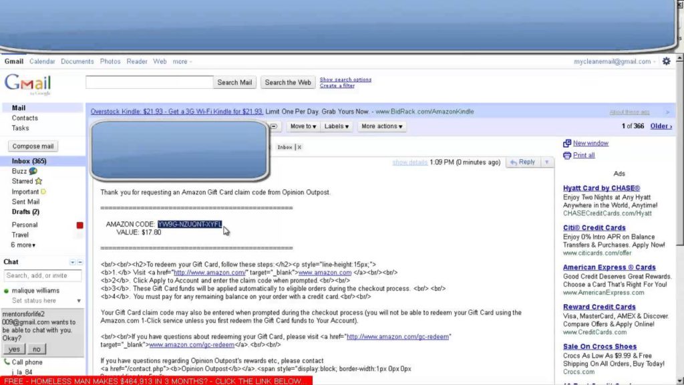This screenshot has width=684, height=385.
Task: Open Tasks in the sidebar
Action: 20,128
